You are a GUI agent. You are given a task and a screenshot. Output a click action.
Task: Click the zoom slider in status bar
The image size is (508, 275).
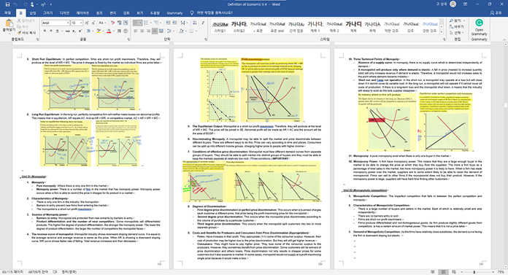click(x=474, y=272)
